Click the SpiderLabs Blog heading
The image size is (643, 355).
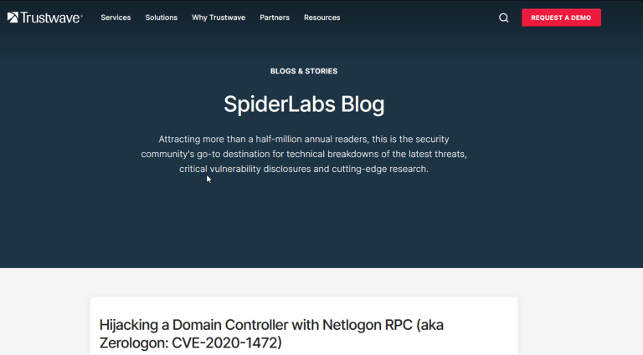(x=304, y=104)
